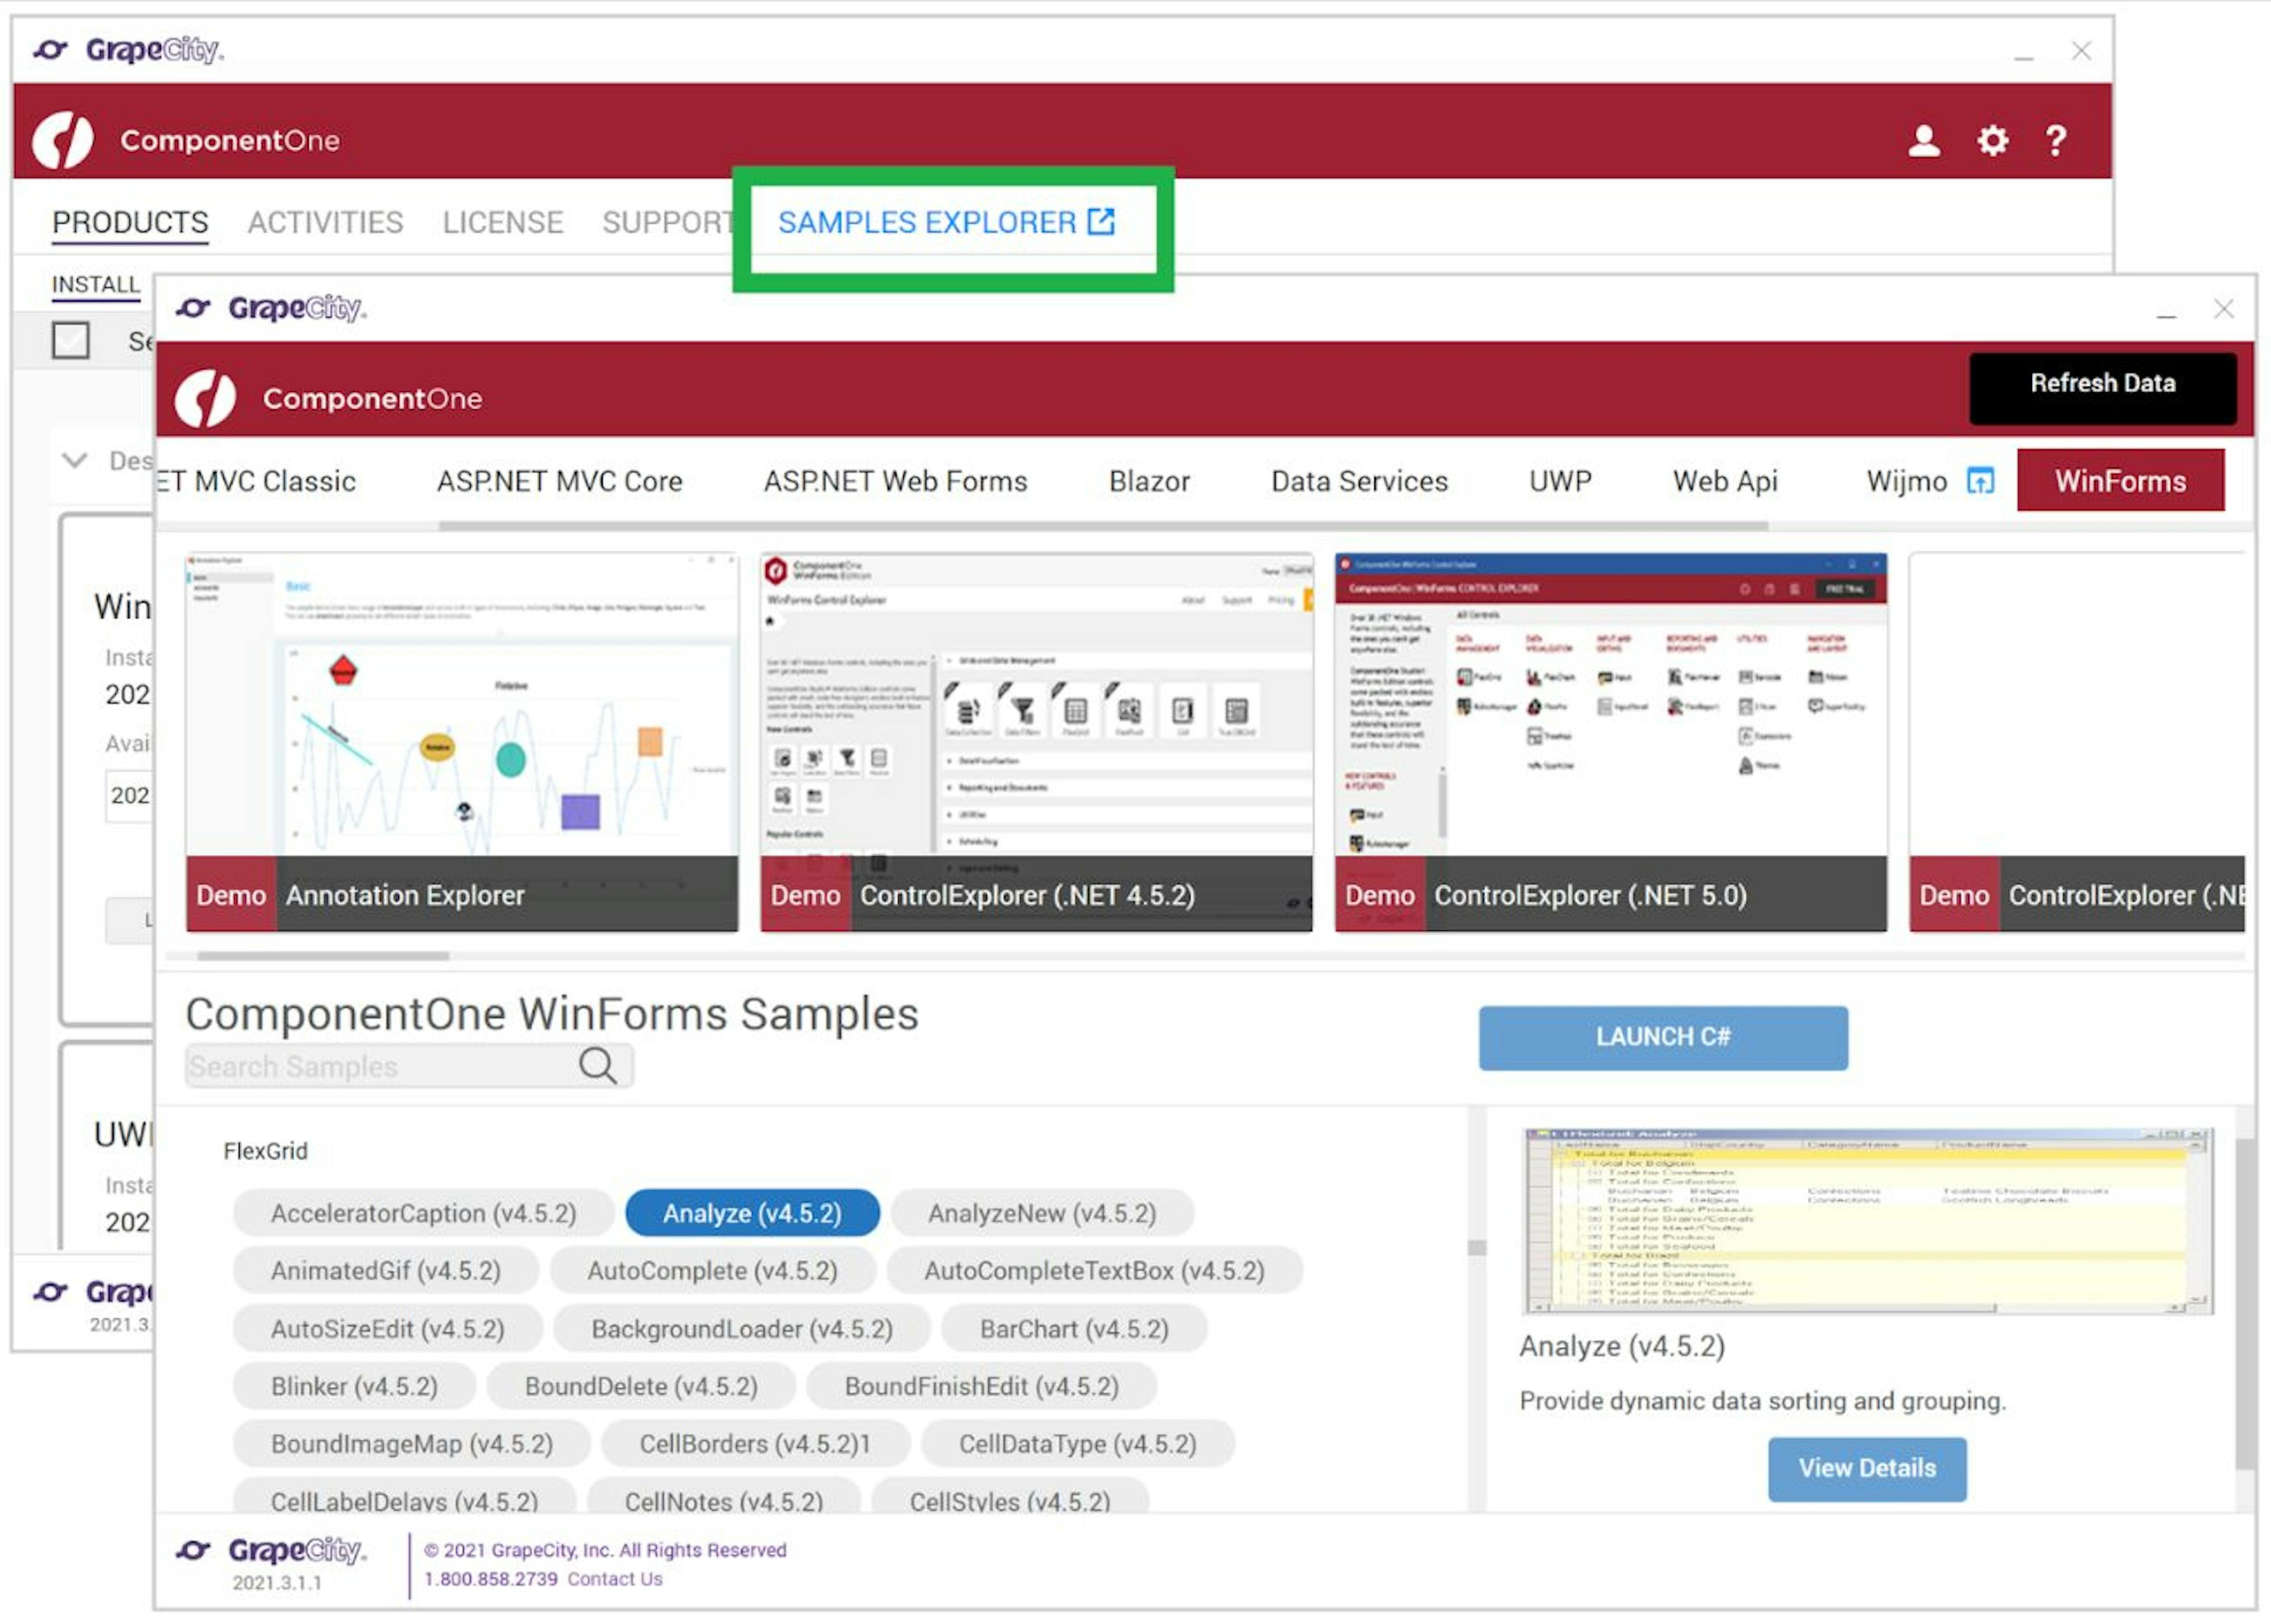Open the ACTIVITIES menu item

pos(325,222)
